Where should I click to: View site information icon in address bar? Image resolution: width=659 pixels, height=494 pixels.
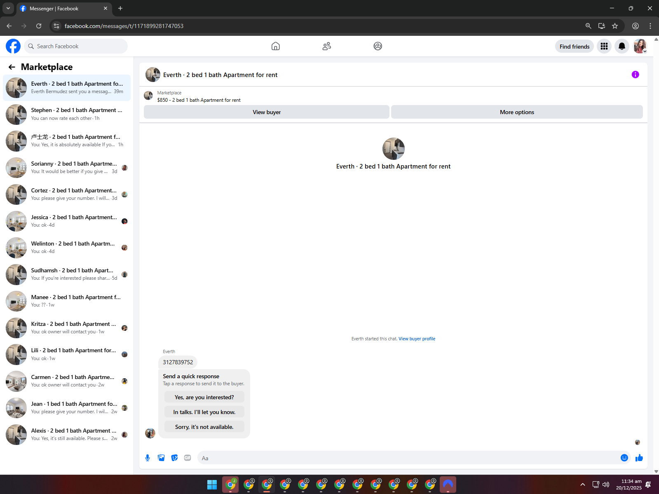pyautogui.click(x=57, y=26)
